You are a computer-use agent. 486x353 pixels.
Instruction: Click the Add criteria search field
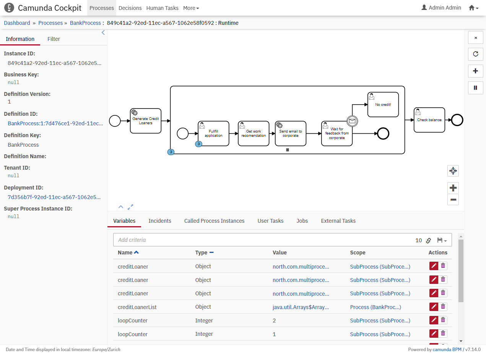[191, 240]
